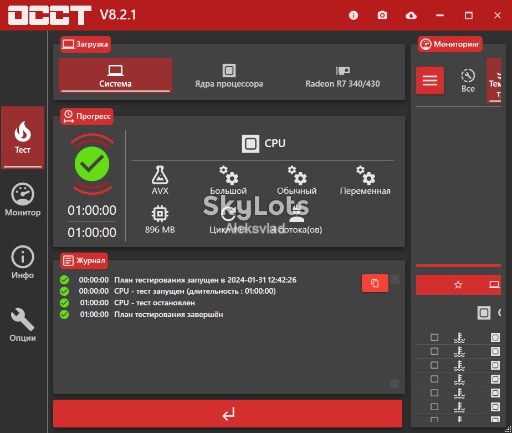Viewport: 512px width, 433px height.
Task: Click the Большой data set gears icon
Action: (x=228, y=175)
